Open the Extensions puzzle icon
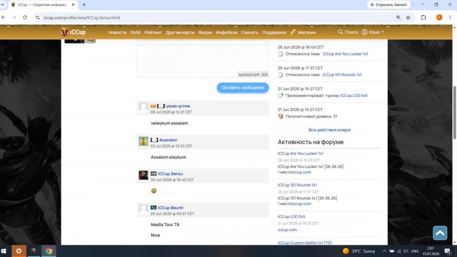 (424, 17)
